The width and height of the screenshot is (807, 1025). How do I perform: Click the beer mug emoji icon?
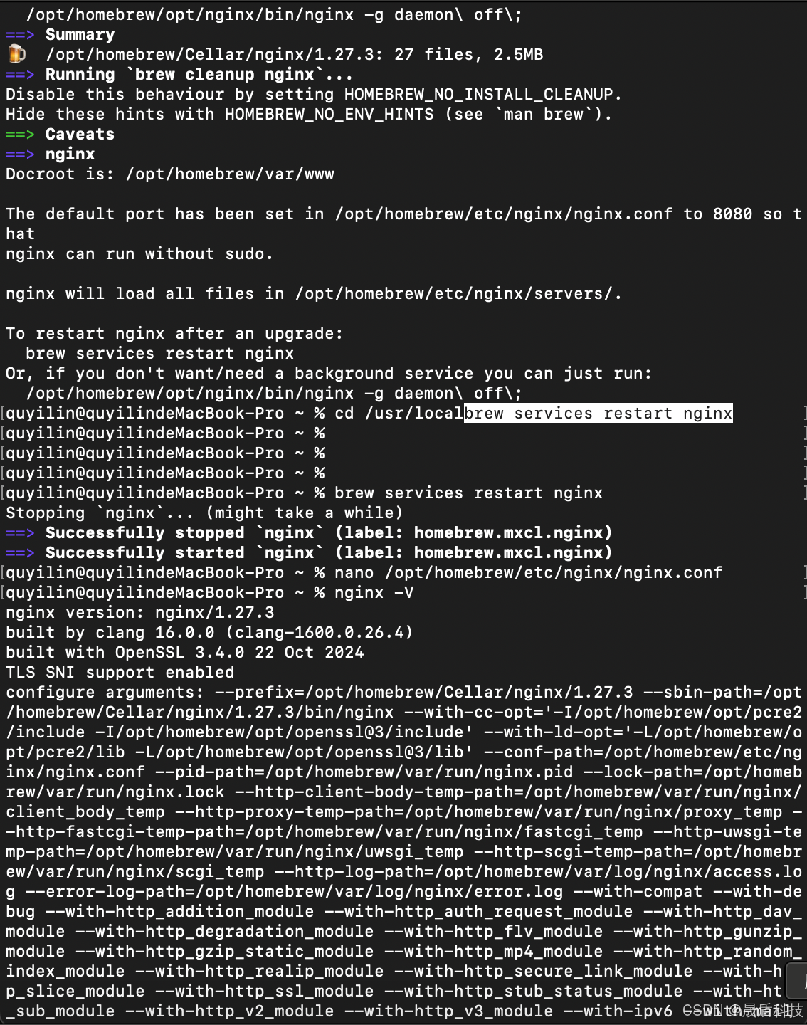pos(16,54)
